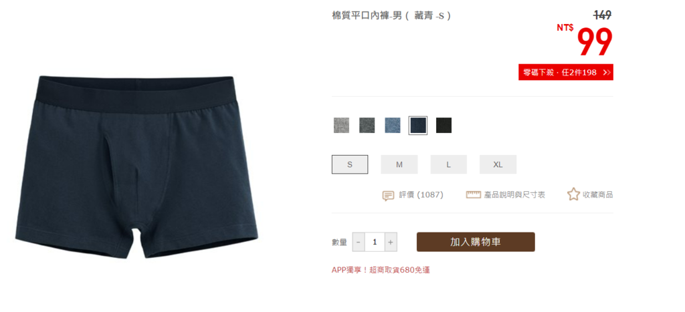Click the review speech-bubble icon
The image size is (685, 312).
tap(388, 195)
